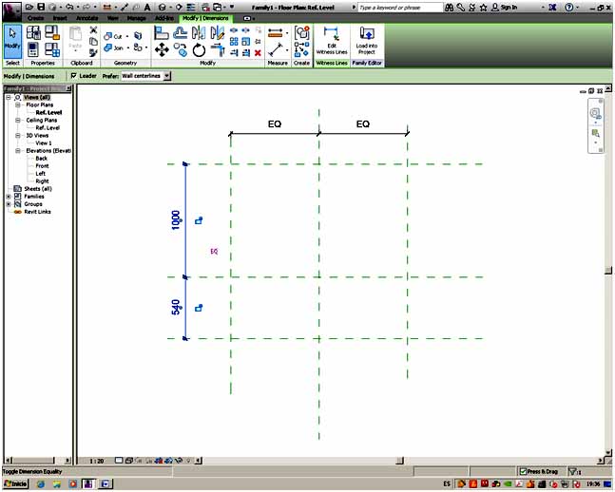Screen dimensions: 615x492
Task: Click Load into Project icon
Action: click(x=366, y=40)
